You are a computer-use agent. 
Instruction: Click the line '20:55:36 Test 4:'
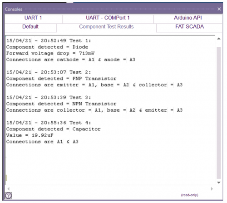pos(49,123)
